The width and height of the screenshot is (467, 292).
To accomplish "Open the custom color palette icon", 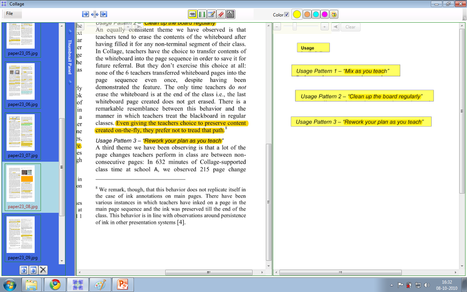I will (333, 15).
